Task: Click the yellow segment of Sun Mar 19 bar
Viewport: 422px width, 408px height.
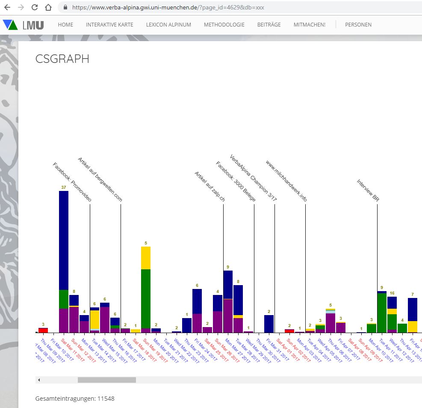Action: [146, 258]
